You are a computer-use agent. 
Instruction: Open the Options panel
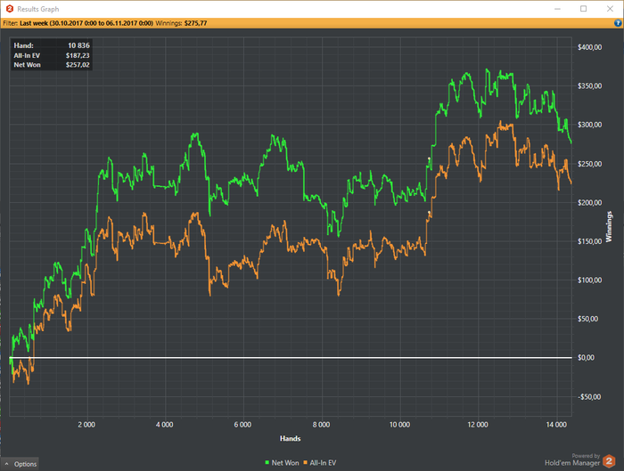21,464
